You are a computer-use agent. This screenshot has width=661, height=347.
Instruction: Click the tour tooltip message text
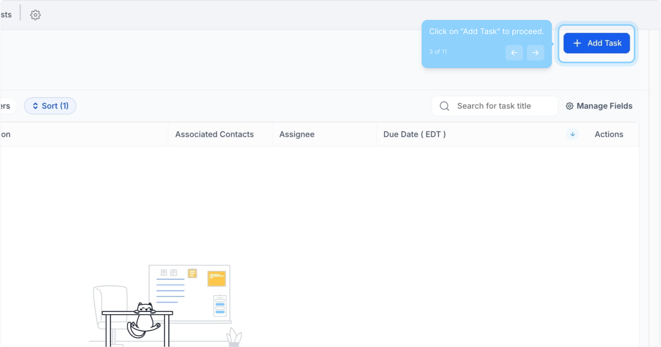pos(486,31)
